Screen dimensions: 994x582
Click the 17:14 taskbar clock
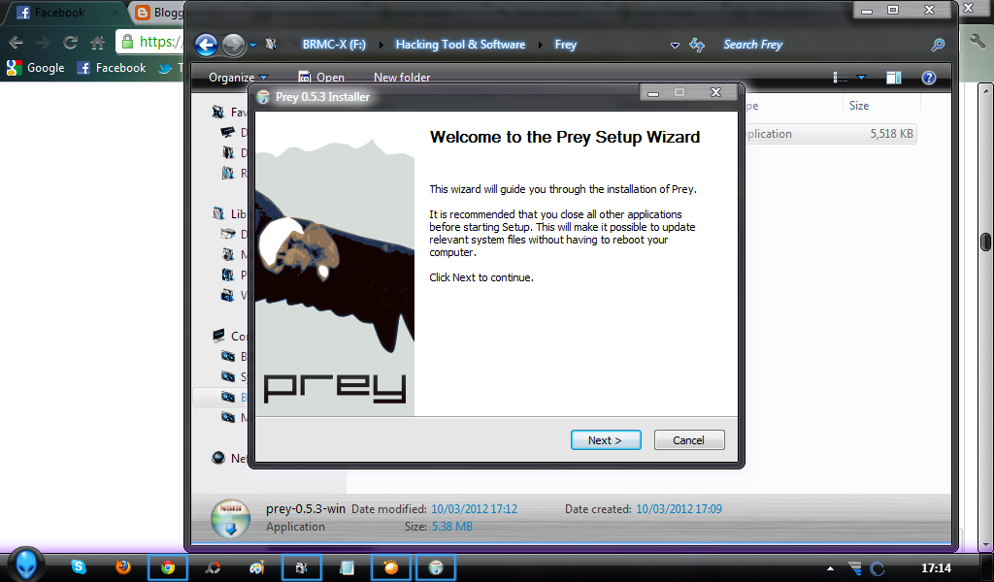click(x=936, y=568)
